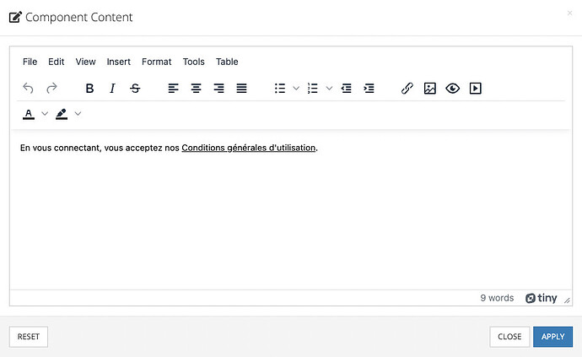Insert or edit a link
Screen dimensions: 582x357
pos(407,88)
